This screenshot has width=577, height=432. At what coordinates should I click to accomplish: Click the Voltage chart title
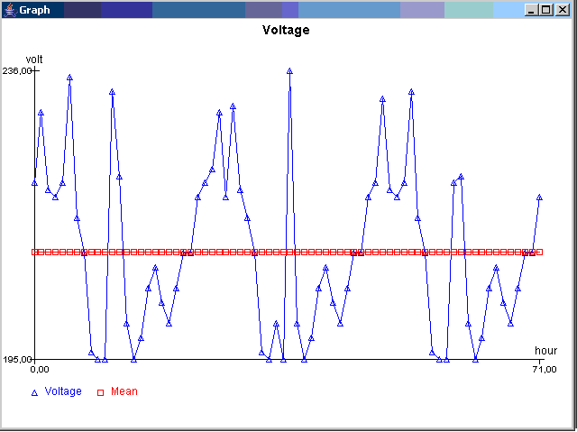pos(286,30)
